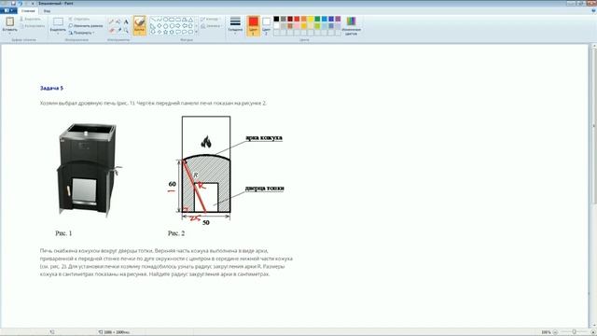
Task: Click Undo in the quick access toolbar
Action: click(x=21, y=3)
